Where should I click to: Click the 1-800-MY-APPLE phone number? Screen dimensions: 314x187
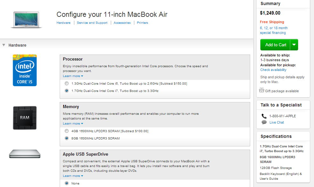pos(283,116)
